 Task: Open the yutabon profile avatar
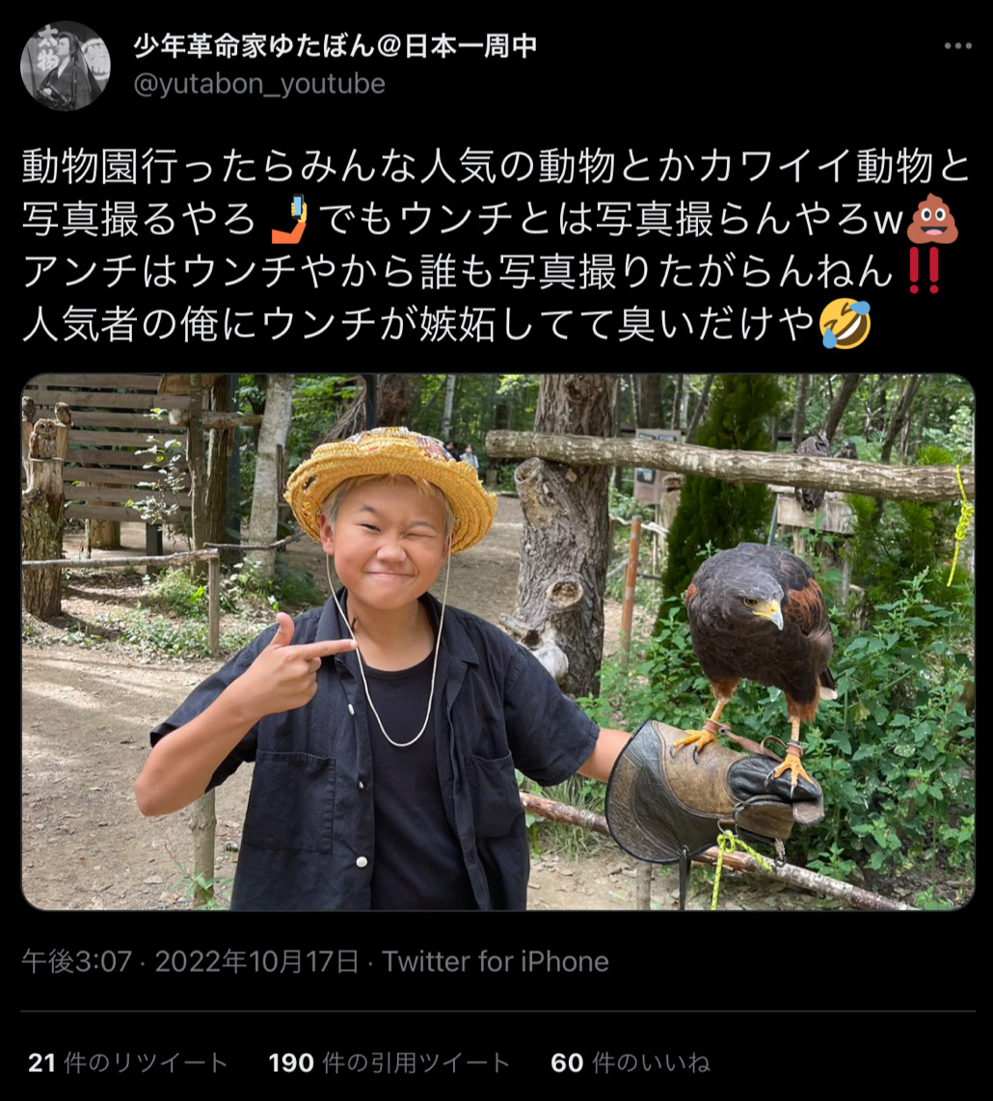coord(66,66)
